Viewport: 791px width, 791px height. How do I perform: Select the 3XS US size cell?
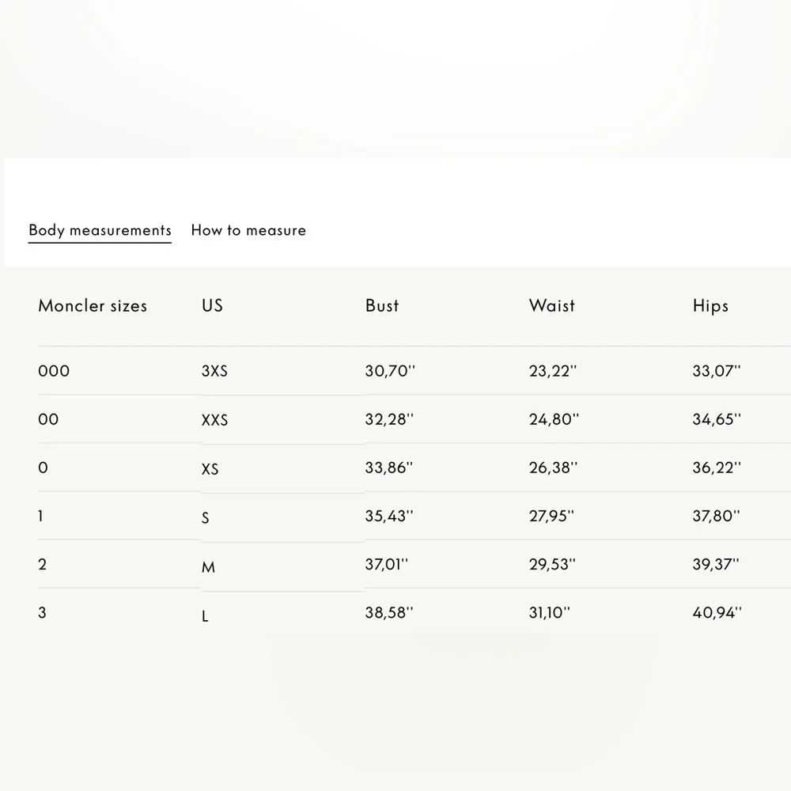214,371
